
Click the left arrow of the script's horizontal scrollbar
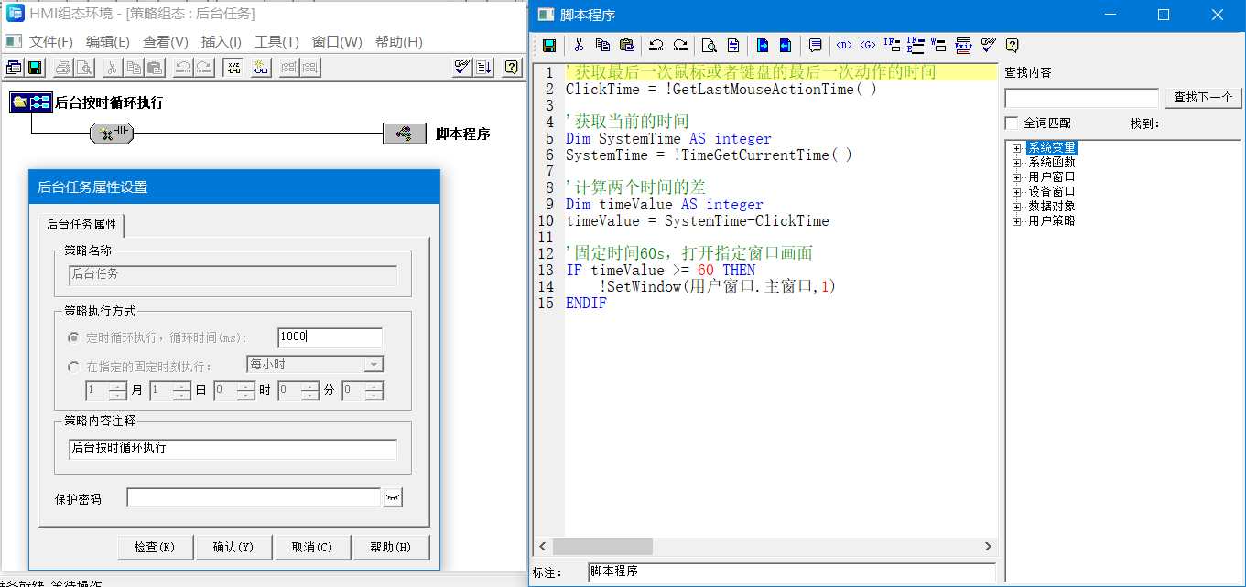pyautogui.click(x=542, y=546)
